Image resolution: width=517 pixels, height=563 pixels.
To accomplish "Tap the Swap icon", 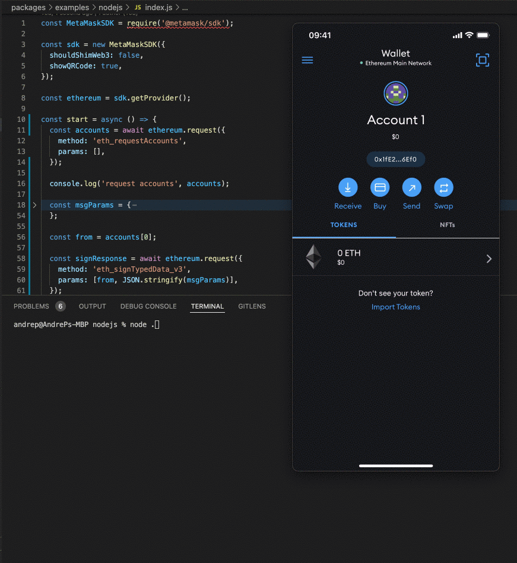I will click(x=443, y=187).
